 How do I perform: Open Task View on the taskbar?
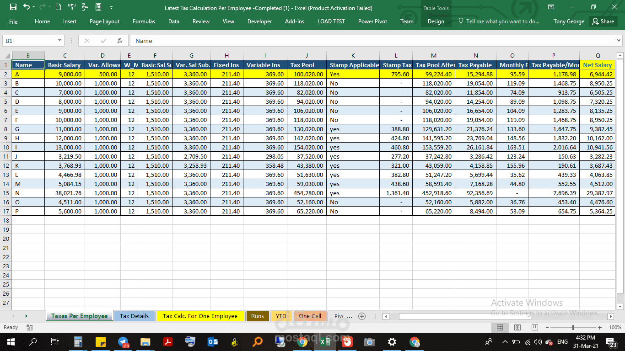pyautogui.click(x=54, y=342)
